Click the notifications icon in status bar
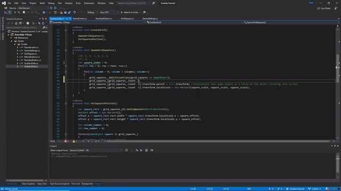 328,189
